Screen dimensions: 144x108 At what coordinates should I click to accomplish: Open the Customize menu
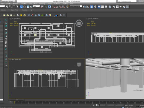(x=57, y=4)
